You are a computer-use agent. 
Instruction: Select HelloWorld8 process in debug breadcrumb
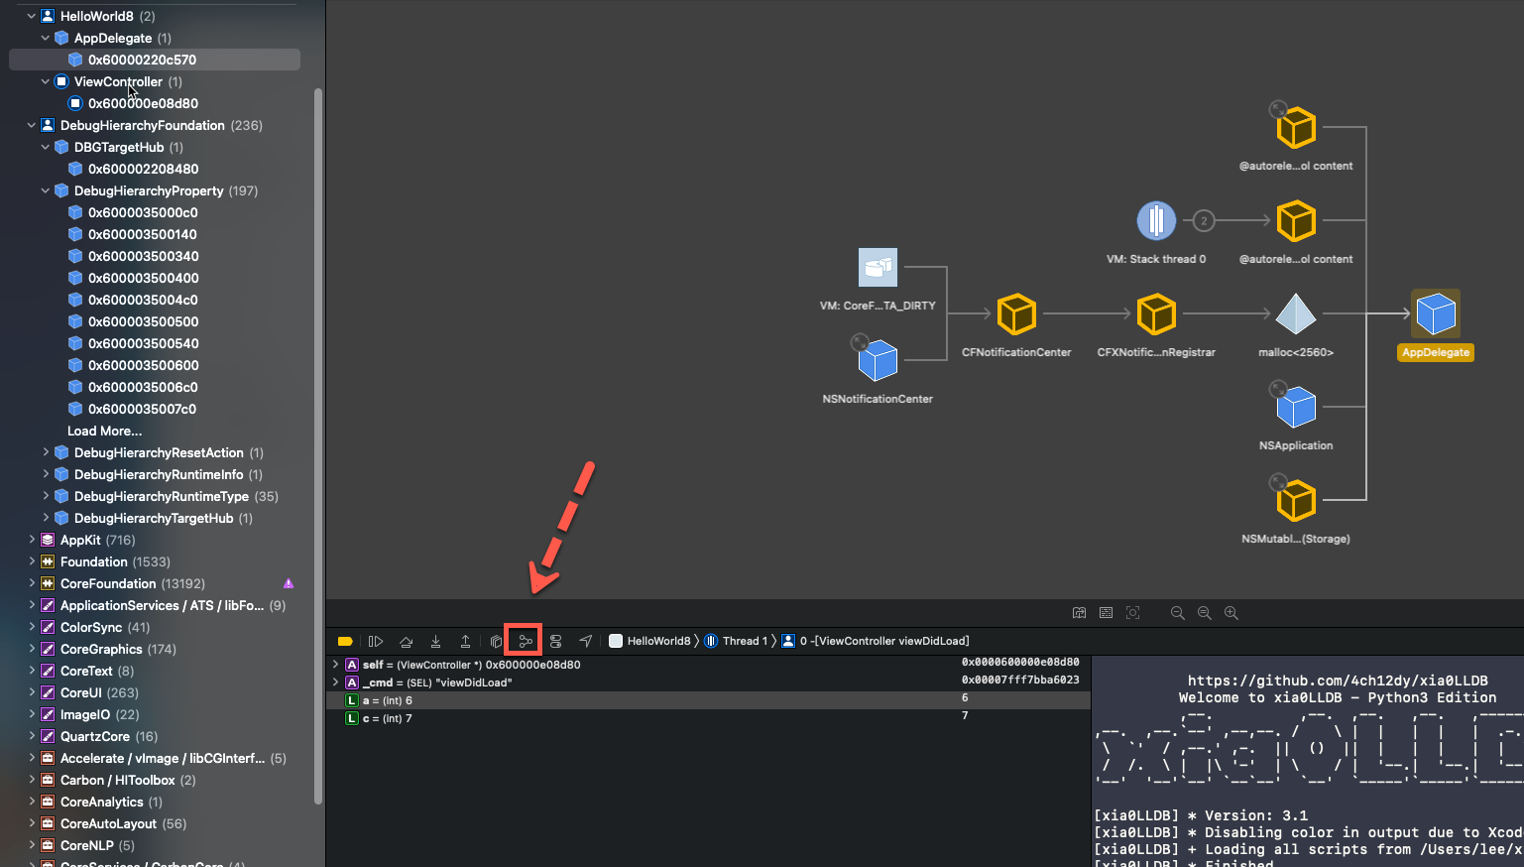pos(649,641)
